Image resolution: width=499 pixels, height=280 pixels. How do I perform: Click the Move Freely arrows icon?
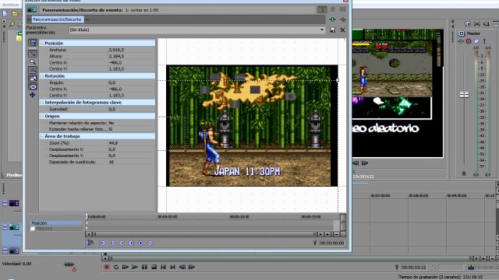click(33, 95)
